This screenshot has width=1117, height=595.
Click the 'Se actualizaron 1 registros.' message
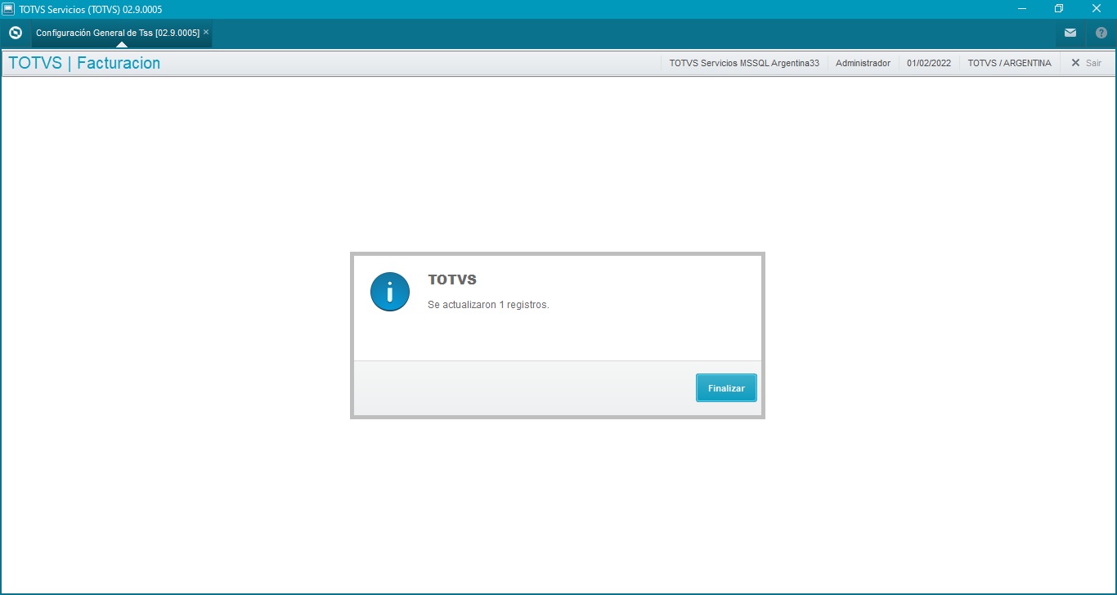pos(488,305)
